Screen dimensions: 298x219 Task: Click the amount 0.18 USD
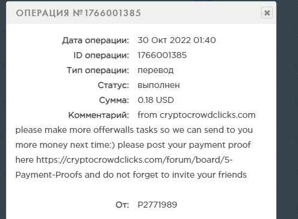[156, 100]
